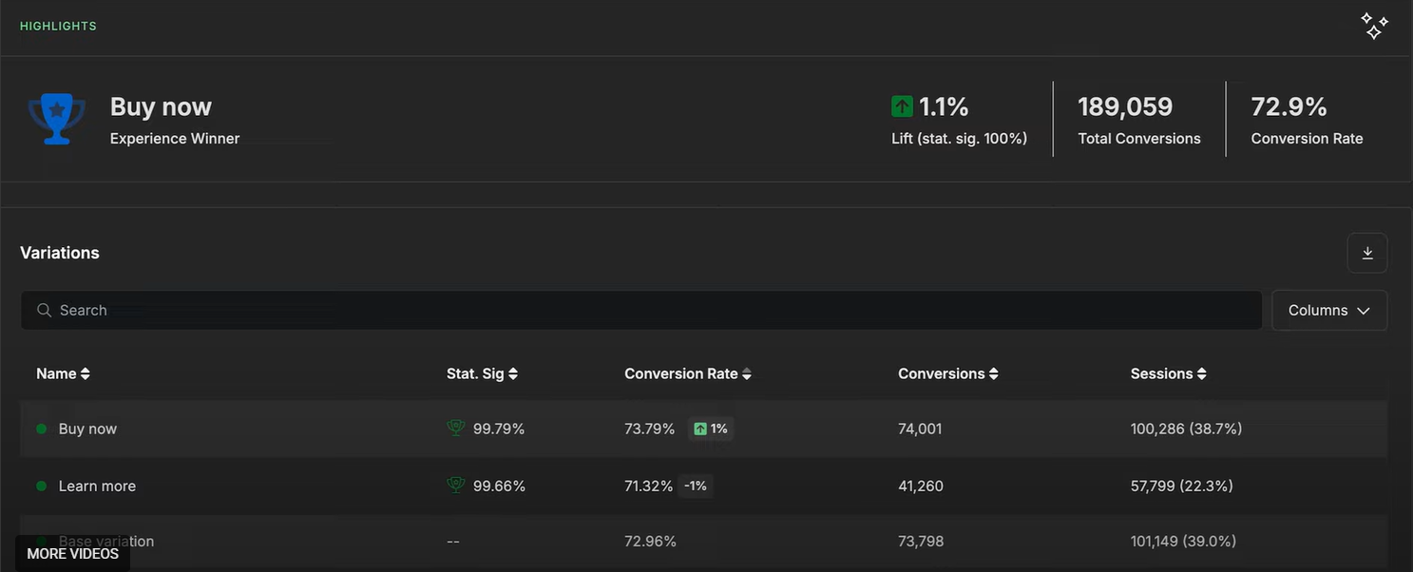This screenshot has height=572, width=1413.
Task: Click the search magnifier icon
Action: [44, 310]
